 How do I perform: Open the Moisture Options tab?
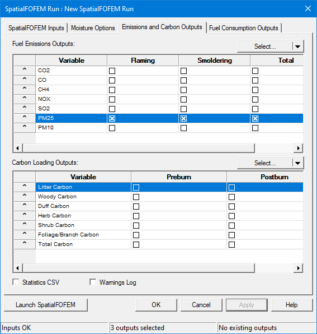pos(93,28)
